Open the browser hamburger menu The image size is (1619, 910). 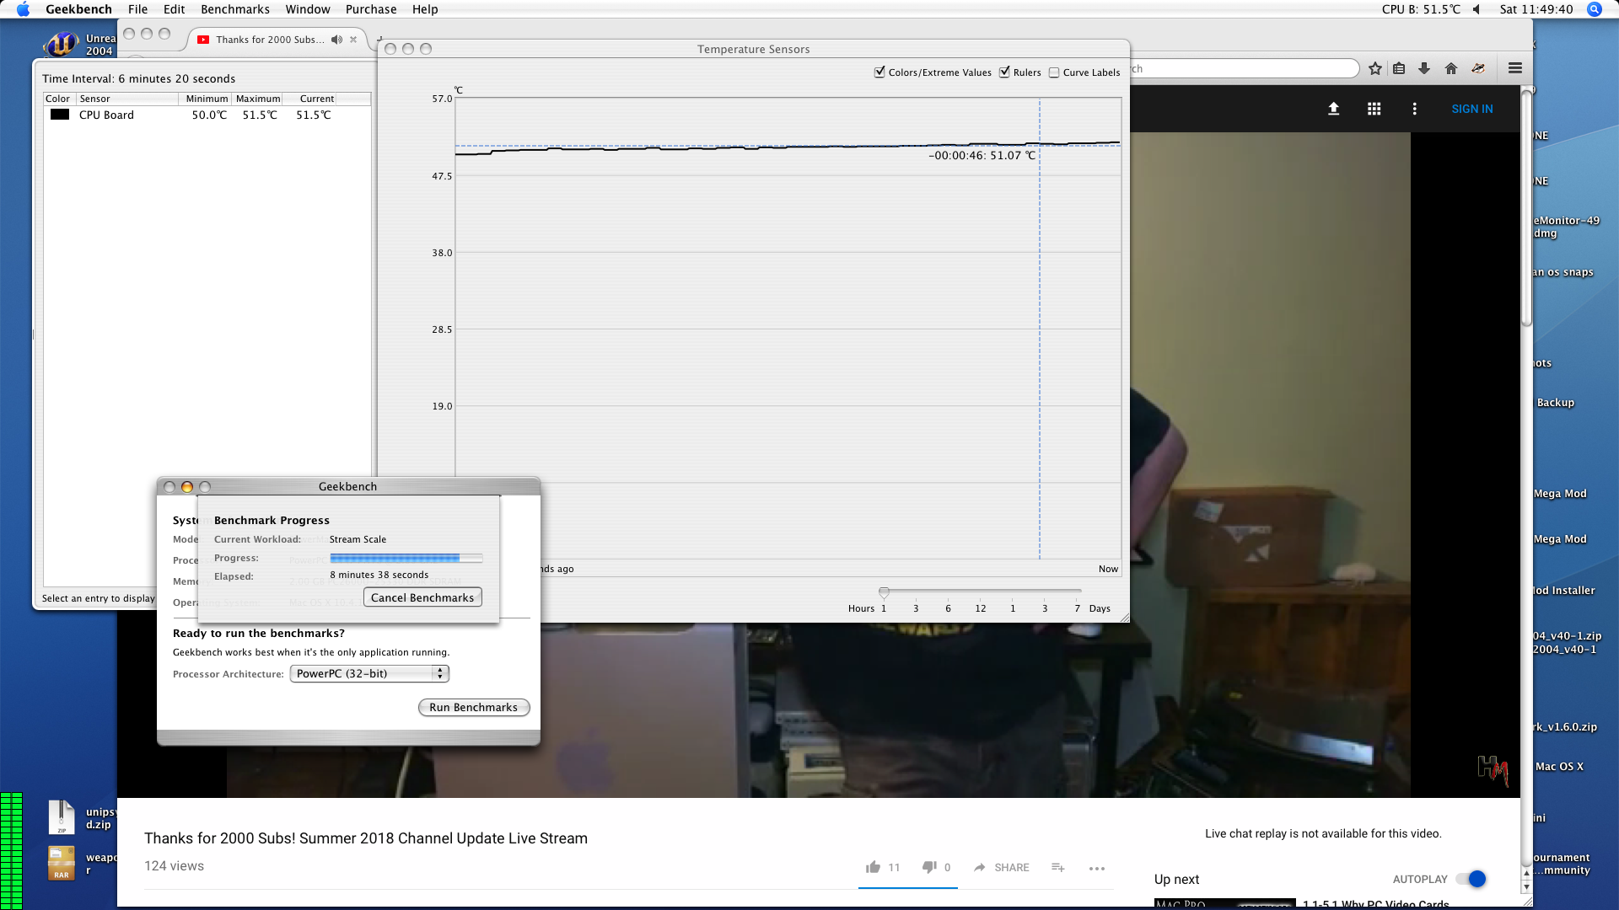1515,68
